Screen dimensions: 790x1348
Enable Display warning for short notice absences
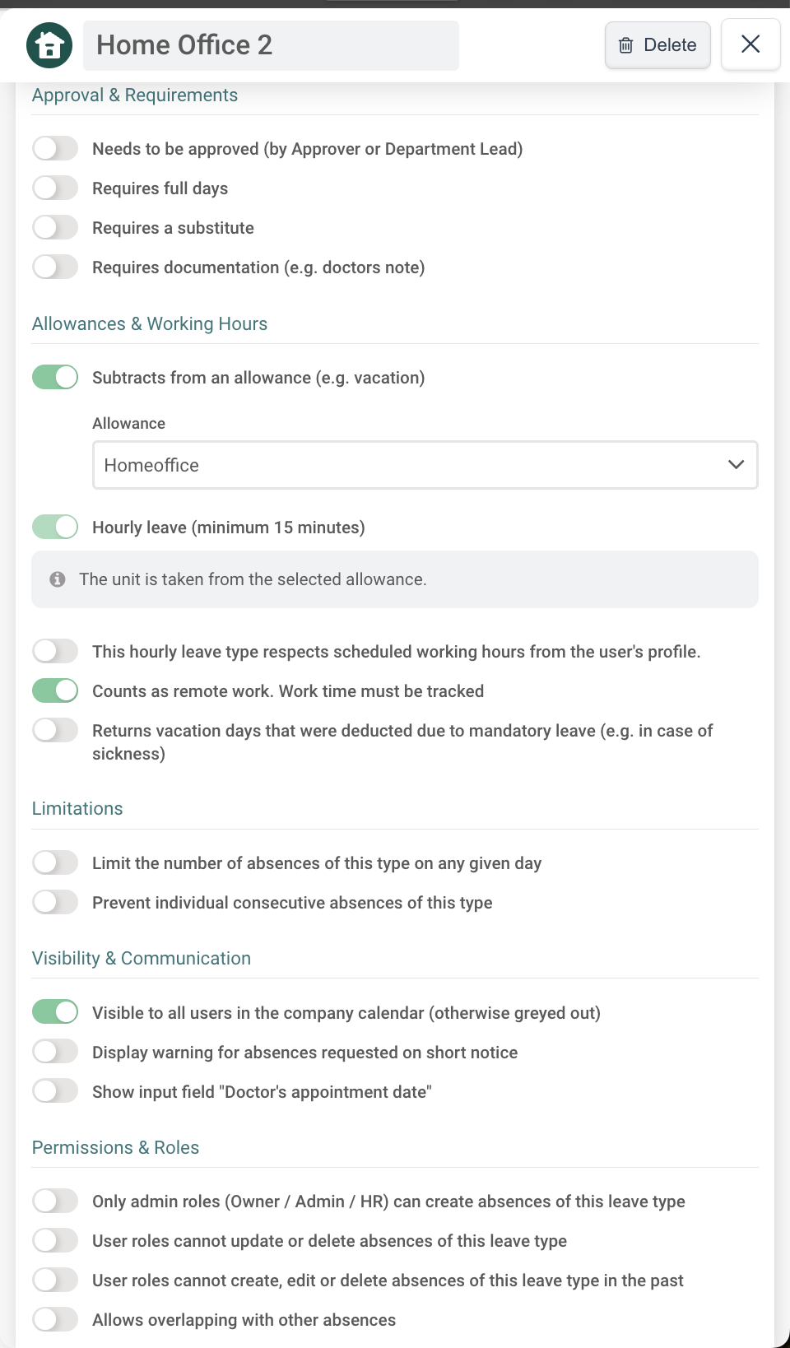click(x=55, y=1052)
